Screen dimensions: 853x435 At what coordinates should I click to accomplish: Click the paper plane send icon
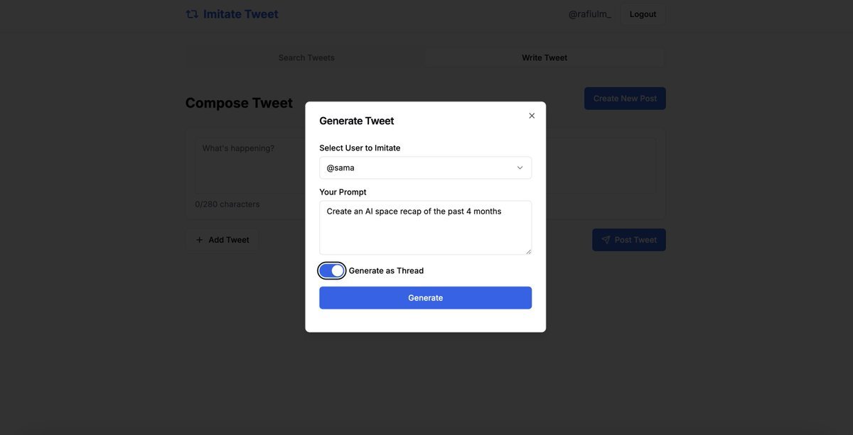[606, 240]
